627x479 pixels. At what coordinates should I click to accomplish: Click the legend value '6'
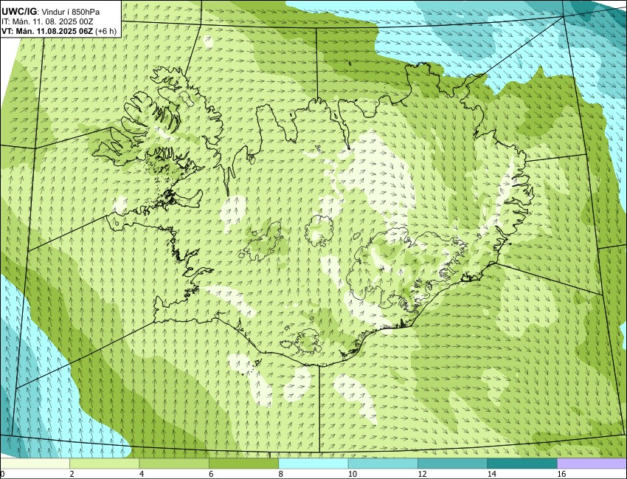tap(210, 474)
